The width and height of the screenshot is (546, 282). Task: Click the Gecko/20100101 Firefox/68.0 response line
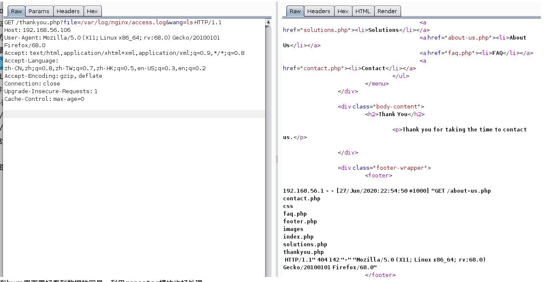pos(330,268)
